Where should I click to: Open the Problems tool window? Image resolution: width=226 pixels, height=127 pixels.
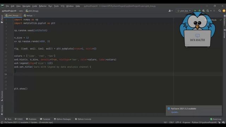(31, 119)
